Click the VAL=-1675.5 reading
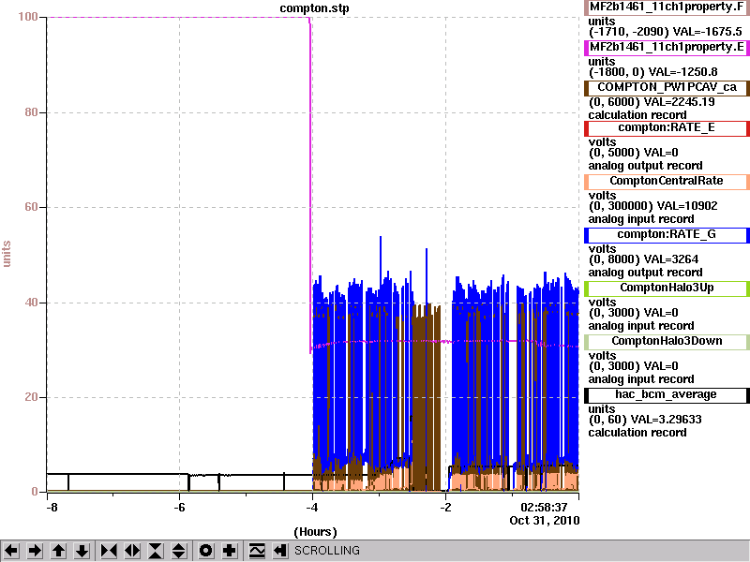The image size is (750, 562). coord(708,32)
